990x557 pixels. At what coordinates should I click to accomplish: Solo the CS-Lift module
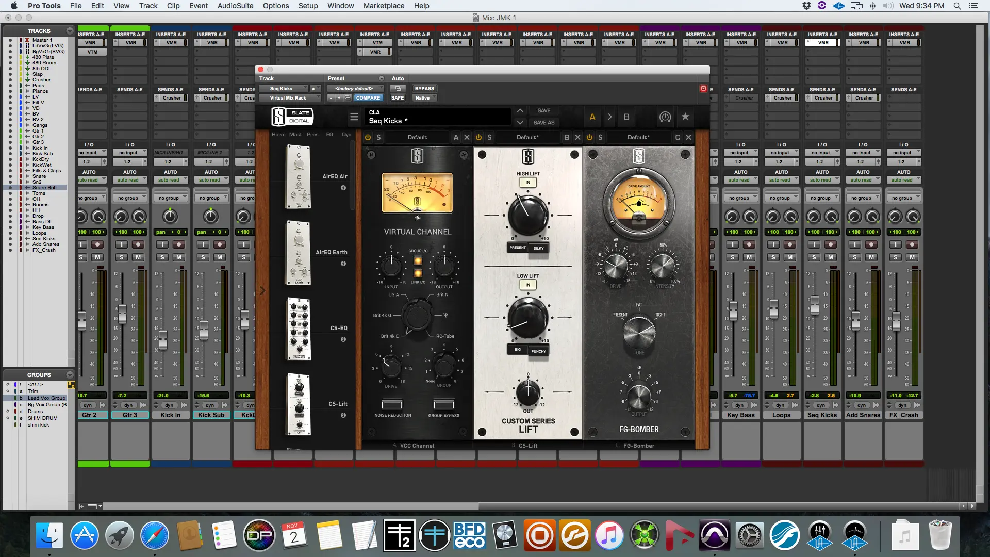tap(489, 137)
